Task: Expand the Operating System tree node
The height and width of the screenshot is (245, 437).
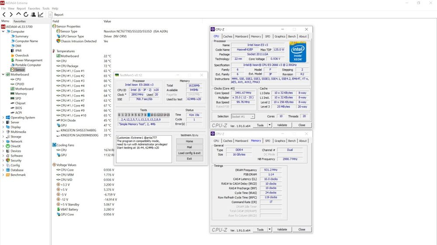Action: [3, 117]
